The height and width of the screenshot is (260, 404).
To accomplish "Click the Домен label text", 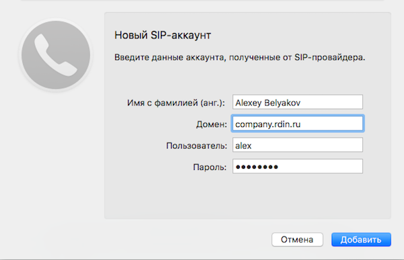I will point(211,124).
